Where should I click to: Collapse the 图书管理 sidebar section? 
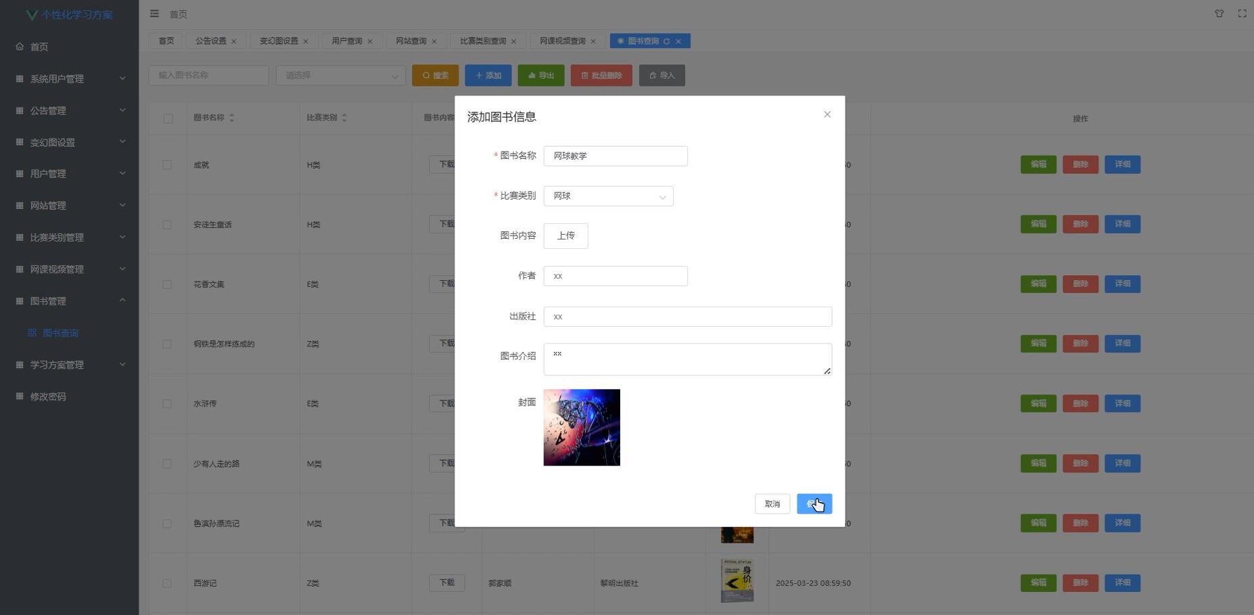(70, 300)
